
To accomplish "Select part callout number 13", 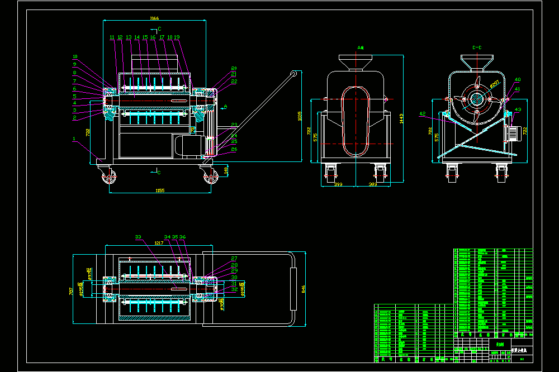I will pos(129,37).
